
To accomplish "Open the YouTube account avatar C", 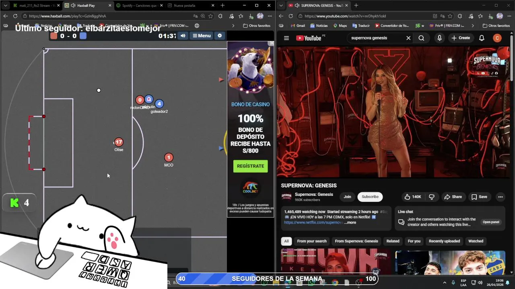I will click(497, 38).
